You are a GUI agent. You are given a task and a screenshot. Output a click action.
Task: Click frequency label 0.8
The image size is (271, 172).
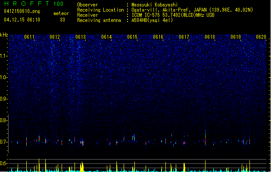click(x=4, y=120)
